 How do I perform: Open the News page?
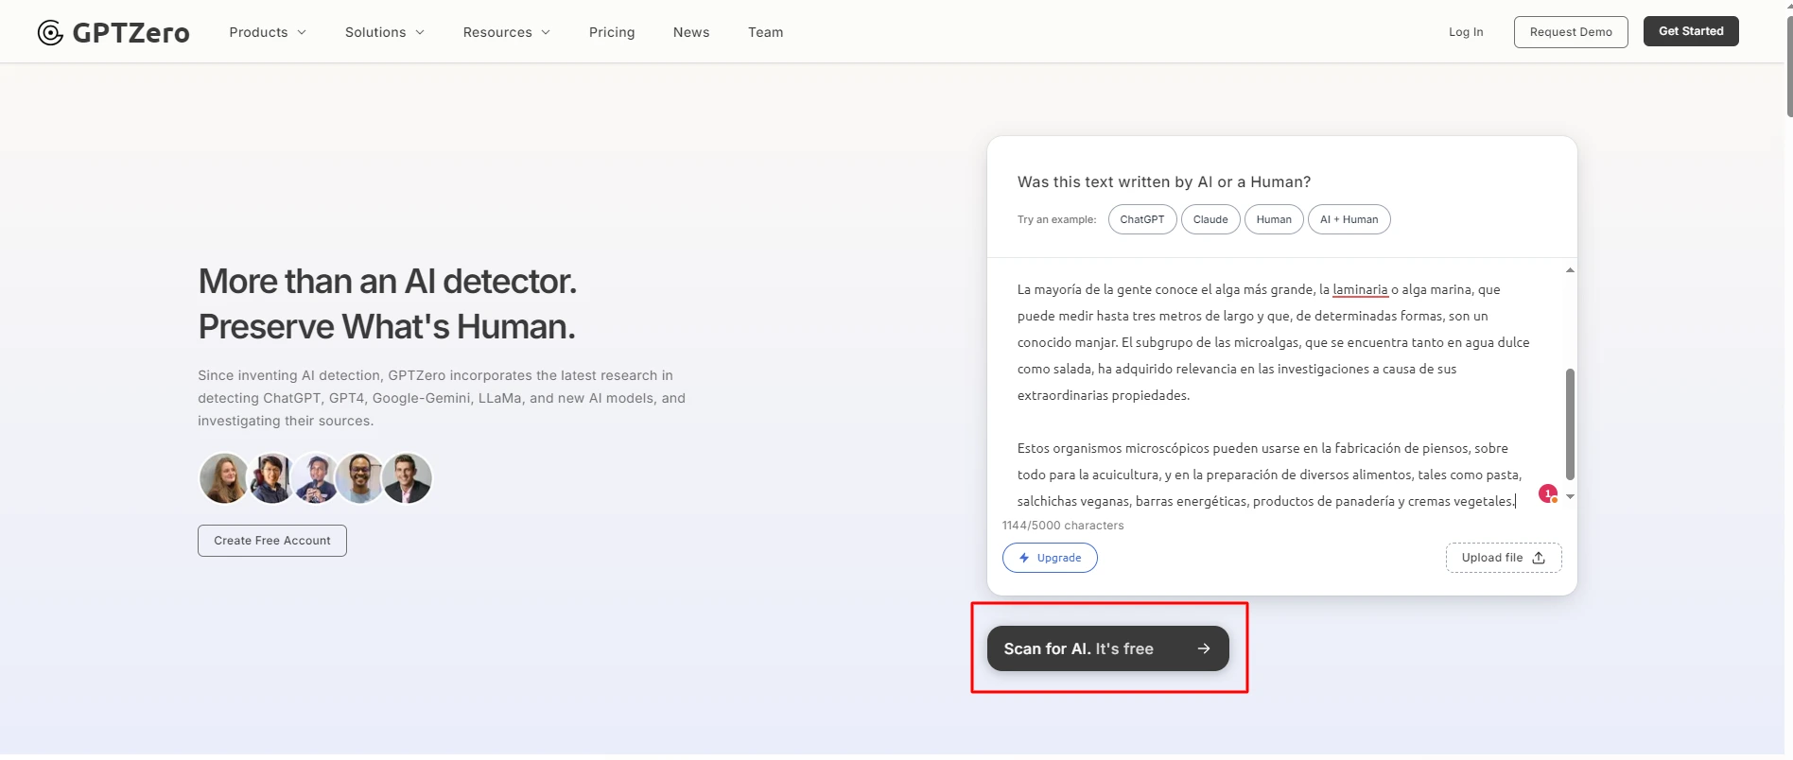coord(691,32)
